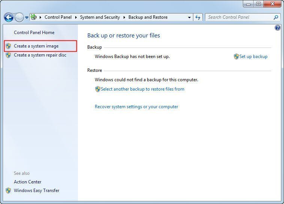Select Backup and Restore breadcrumb
Image resolution: width=284 pixels, height=204 pixels.
pos(148,17)
